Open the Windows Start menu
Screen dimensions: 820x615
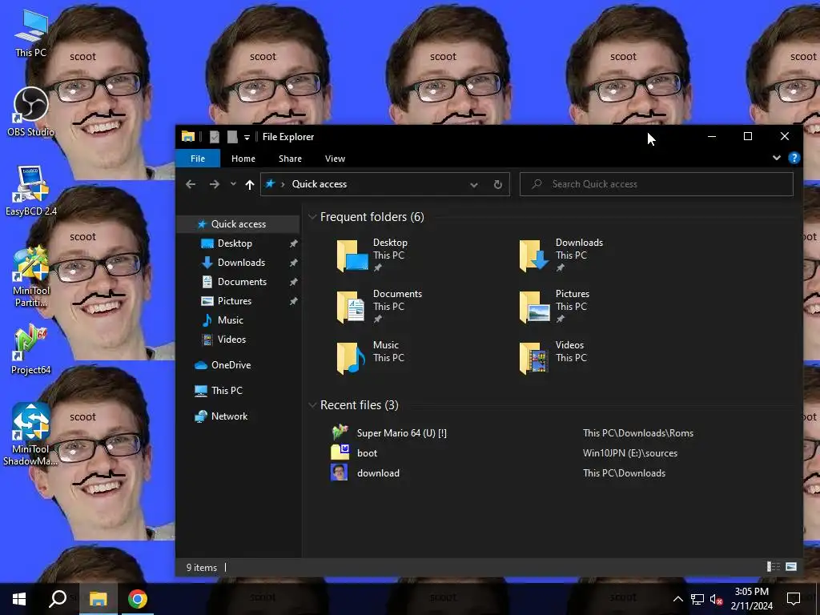(x=19, y=599)
